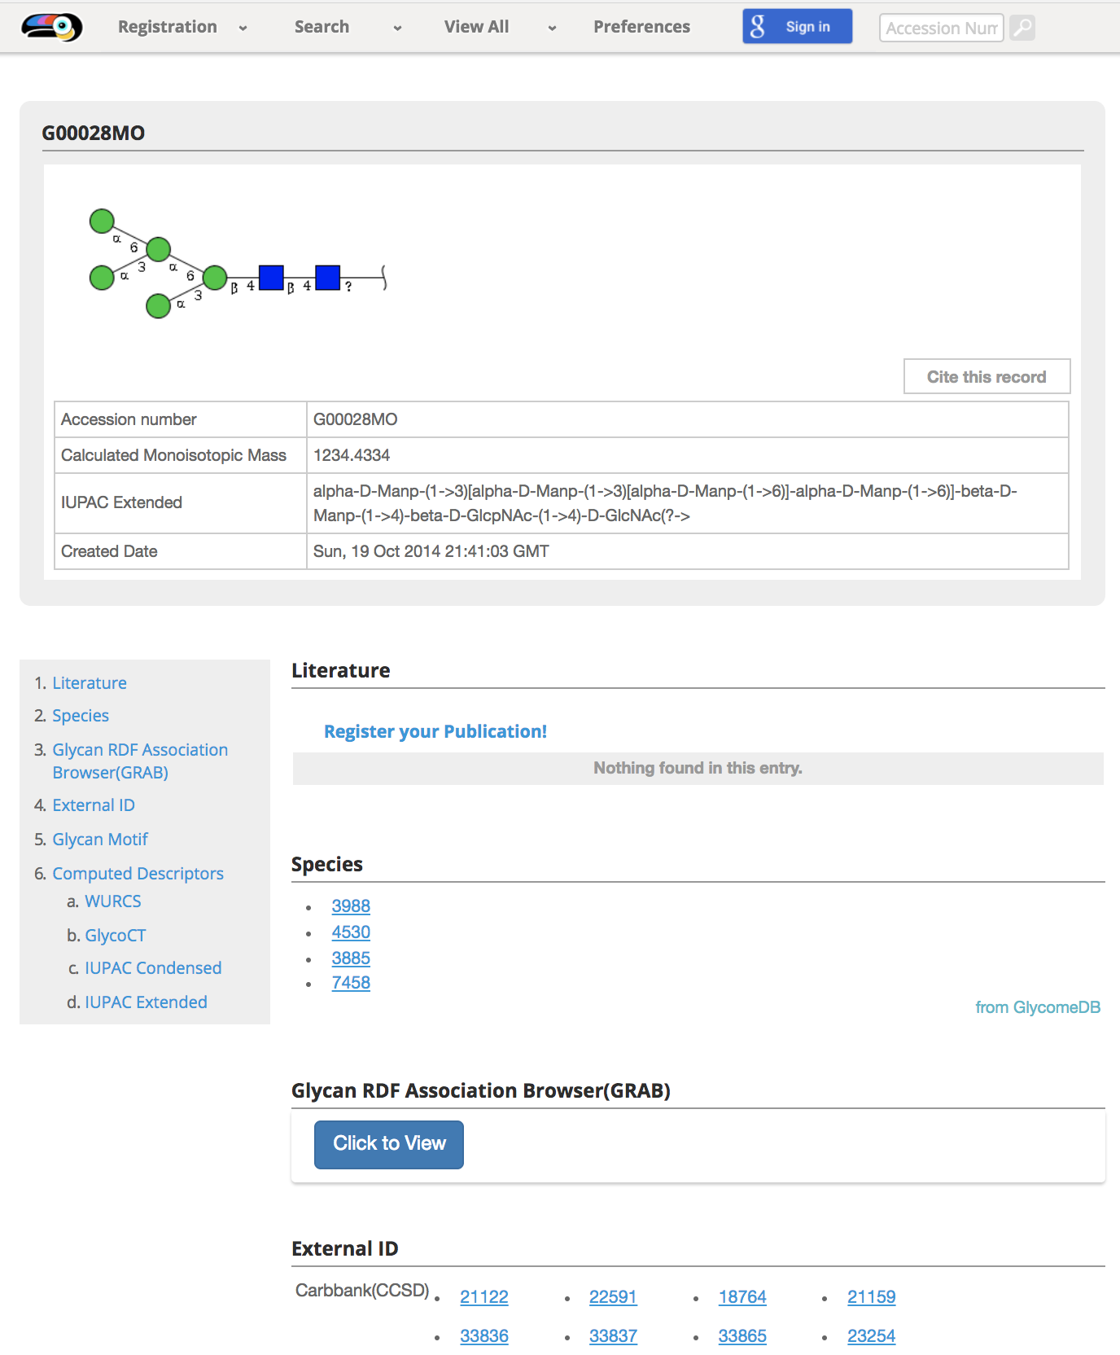Open species link 3988
Image resolution: width=1120 pixels, height=1355 pixels.
click(x=351, y=906)
